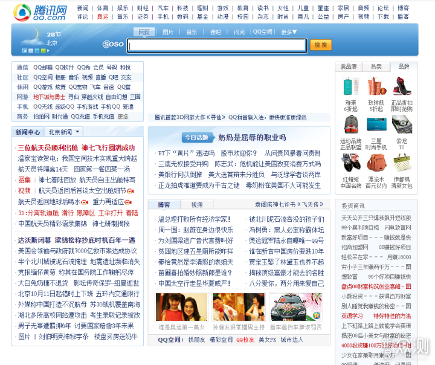This screenshot has width=435, height=365.
Task: Open the 索尼 T2 camera product image
Action: [x=402, y=125]
